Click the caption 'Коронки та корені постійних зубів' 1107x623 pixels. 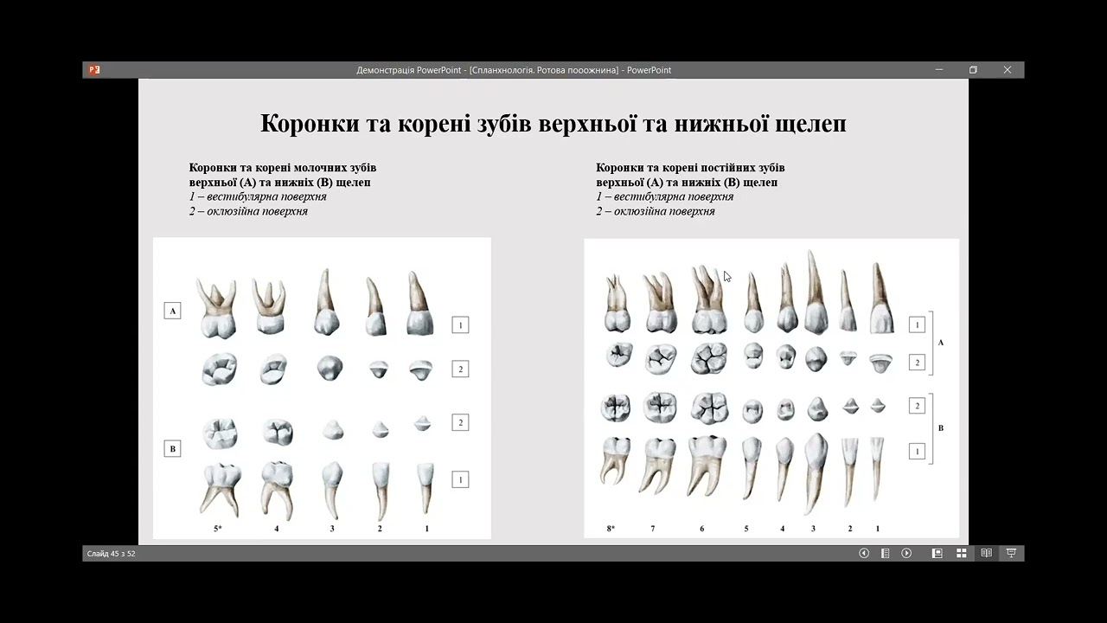tap(690, 167)
